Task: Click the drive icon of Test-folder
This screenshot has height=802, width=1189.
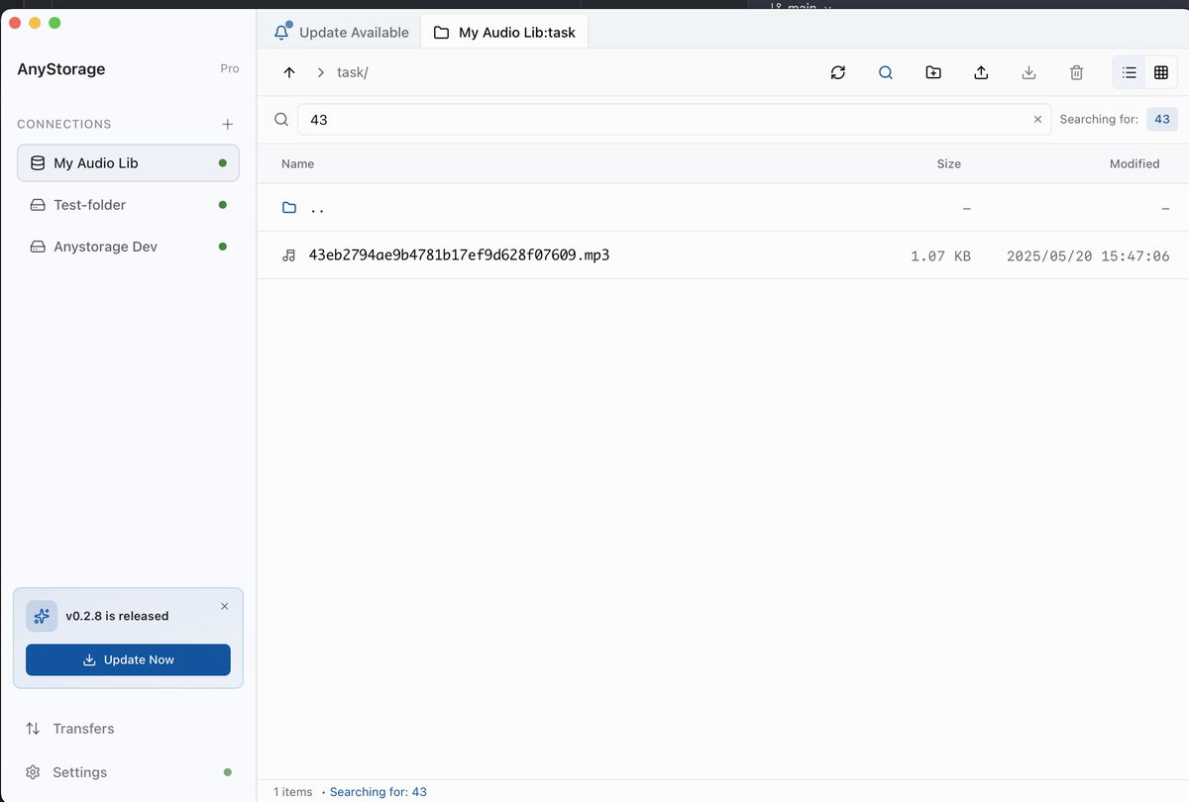Action: pyautogui.click(x=38, y=205)
